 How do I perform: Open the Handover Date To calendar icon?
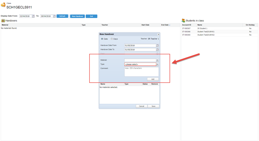[157, 50]
